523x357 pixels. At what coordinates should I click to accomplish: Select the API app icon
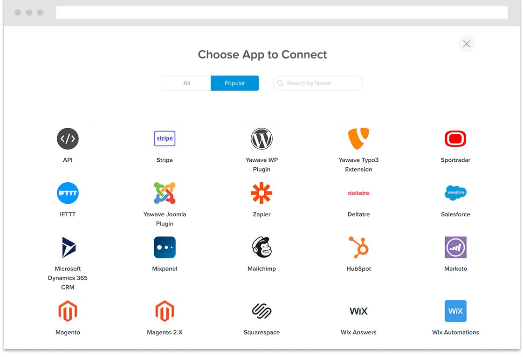[68, 138]
